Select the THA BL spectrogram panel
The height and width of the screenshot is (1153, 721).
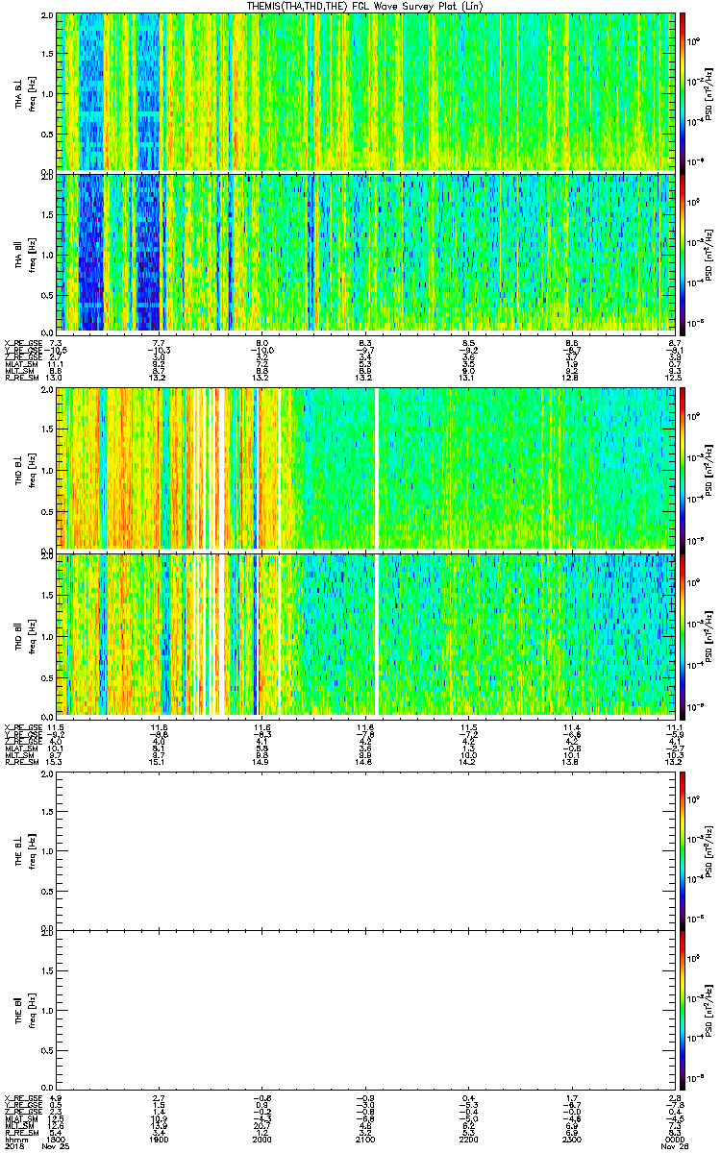click(366, 91)
